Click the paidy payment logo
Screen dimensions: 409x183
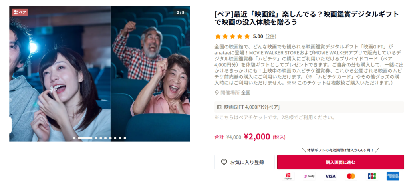point(309,176)
